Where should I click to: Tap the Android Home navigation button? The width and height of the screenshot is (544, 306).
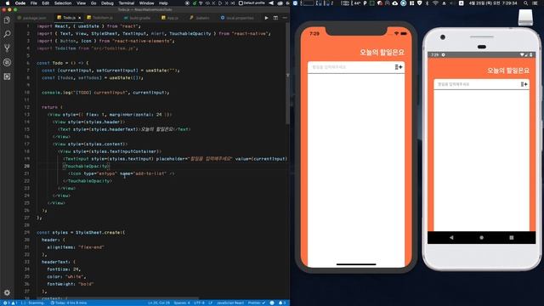pyautogui.click(x=481, y=238)
